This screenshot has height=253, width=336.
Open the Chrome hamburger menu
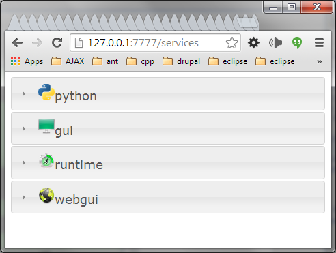click(x=319, y=43)
